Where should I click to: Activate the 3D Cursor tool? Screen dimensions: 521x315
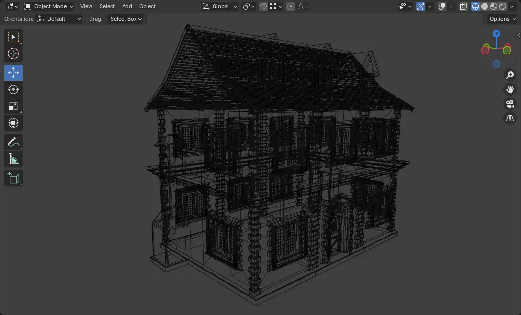[x=13, y=54]
